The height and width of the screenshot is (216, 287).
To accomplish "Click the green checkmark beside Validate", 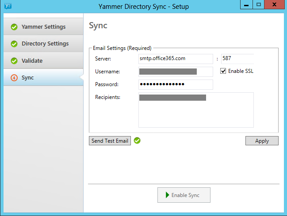I will pyautogui.click(x=14, y=61).
